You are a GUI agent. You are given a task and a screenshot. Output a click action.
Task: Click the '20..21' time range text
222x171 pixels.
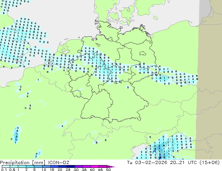177,163
